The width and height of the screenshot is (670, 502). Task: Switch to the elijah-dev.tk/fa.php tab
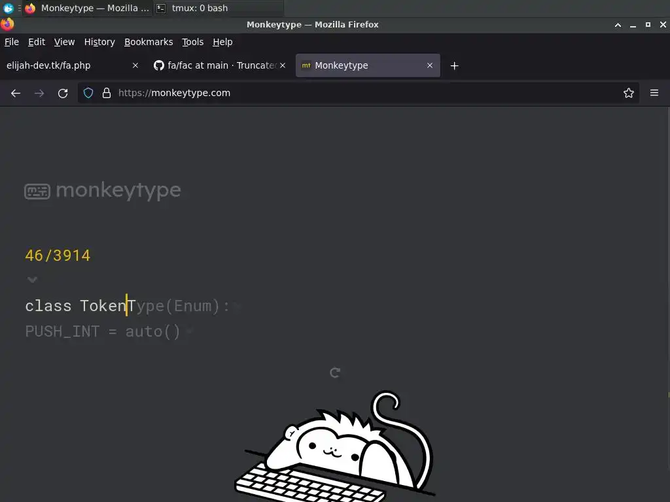(73, 65)
